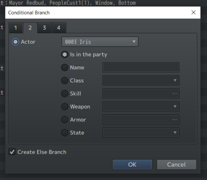Choose the Weapon radio option
This screenshot has height=180, width=207.
tap(64, 106)
